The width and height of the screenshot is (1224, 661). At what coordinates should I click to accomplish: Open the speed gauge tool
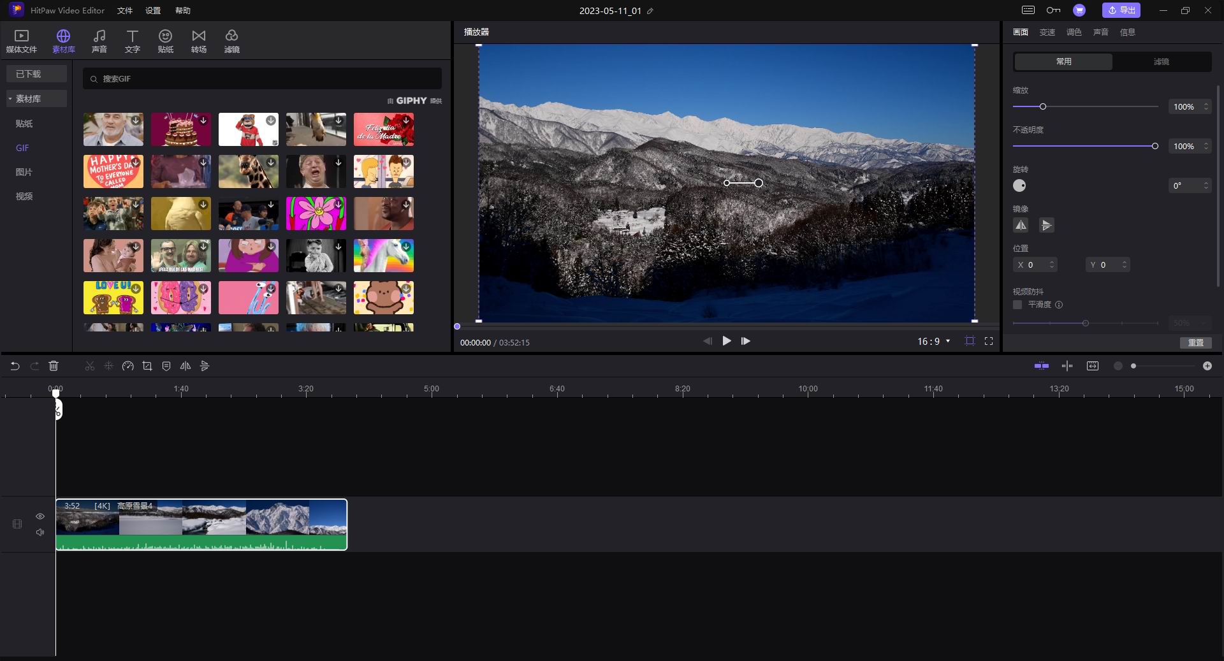tap(127, 366)
